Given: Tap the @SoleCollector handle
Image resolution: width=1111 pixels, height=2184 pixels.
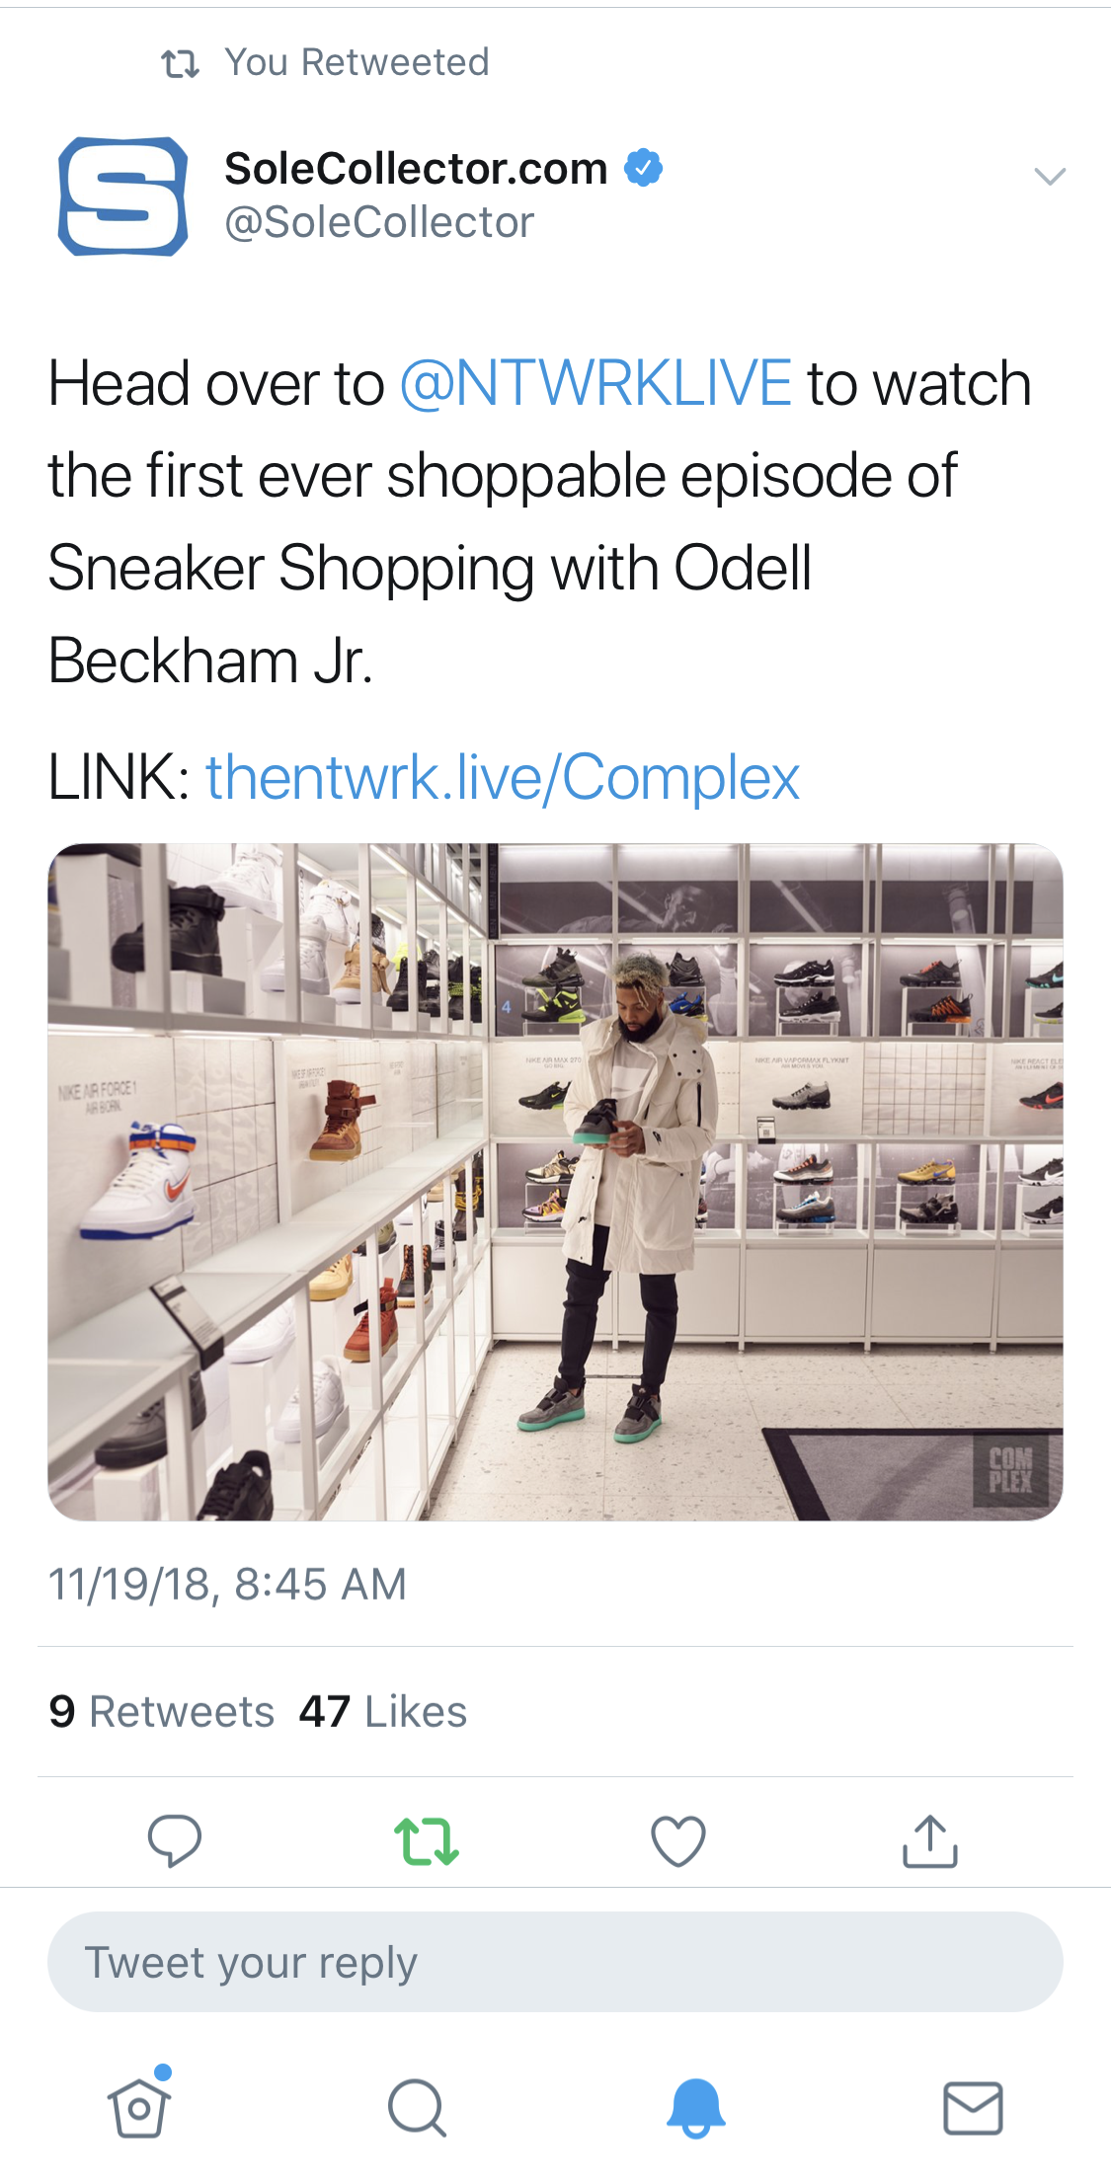Looking at the screenshot, I should (379, 222).
